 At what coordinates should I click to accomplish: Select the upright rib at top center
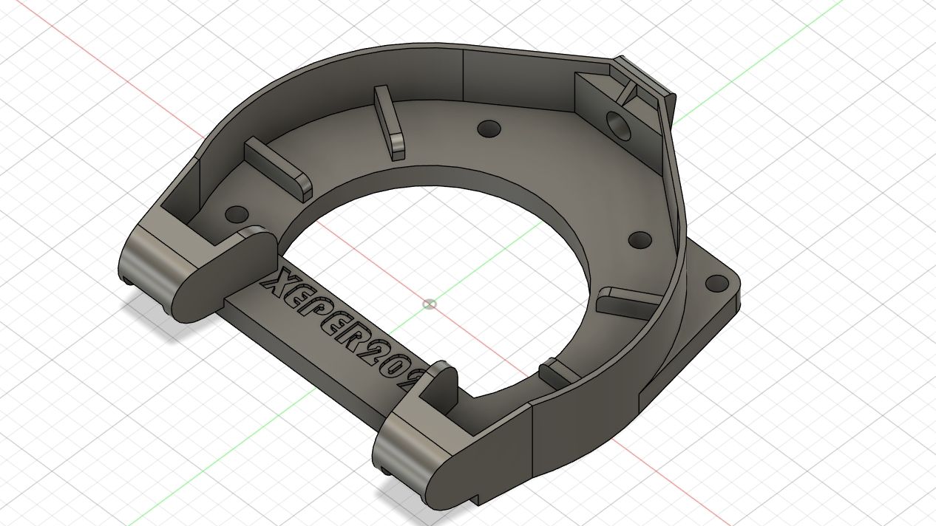389,122
